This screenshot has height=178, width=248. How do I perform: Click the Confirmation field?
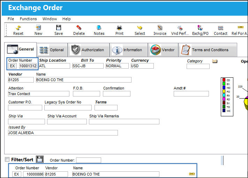(x=117, y=94)
